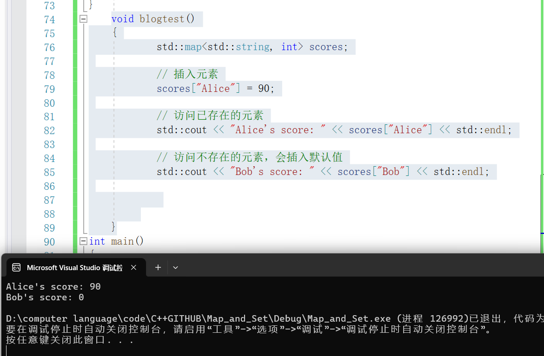544x356 pixels.
Task: Click the "Bob's score: " string literal
Action: pos(272,171)
